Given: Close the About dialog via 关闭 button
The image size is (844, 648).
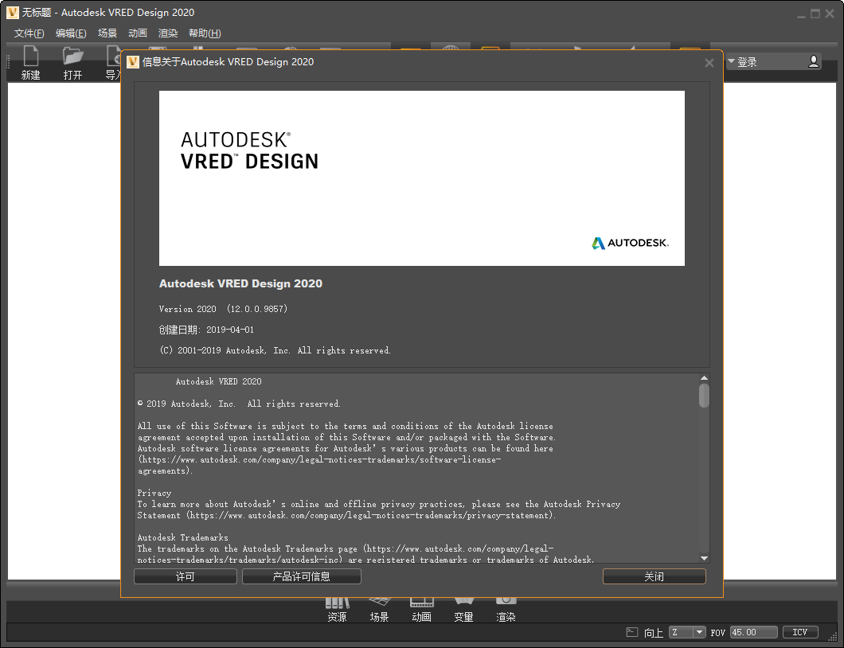Looking at the screenshot, I should click(x=654, y=576).
